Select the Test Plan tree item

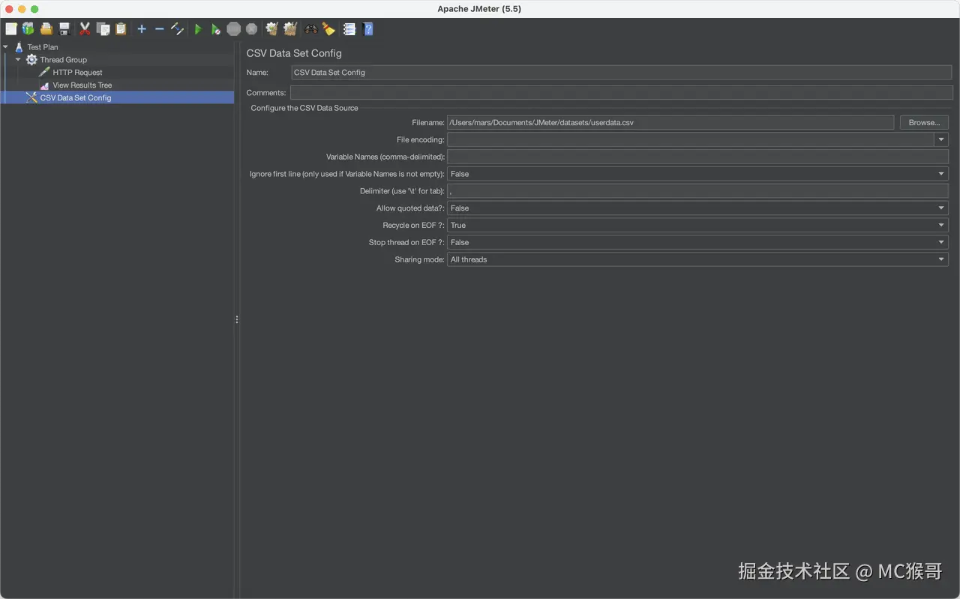coord(43,47)
